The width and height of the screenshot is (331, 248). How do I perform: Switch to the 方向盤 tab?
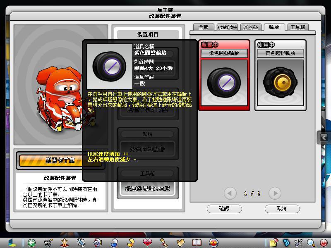tap(251, 27)
